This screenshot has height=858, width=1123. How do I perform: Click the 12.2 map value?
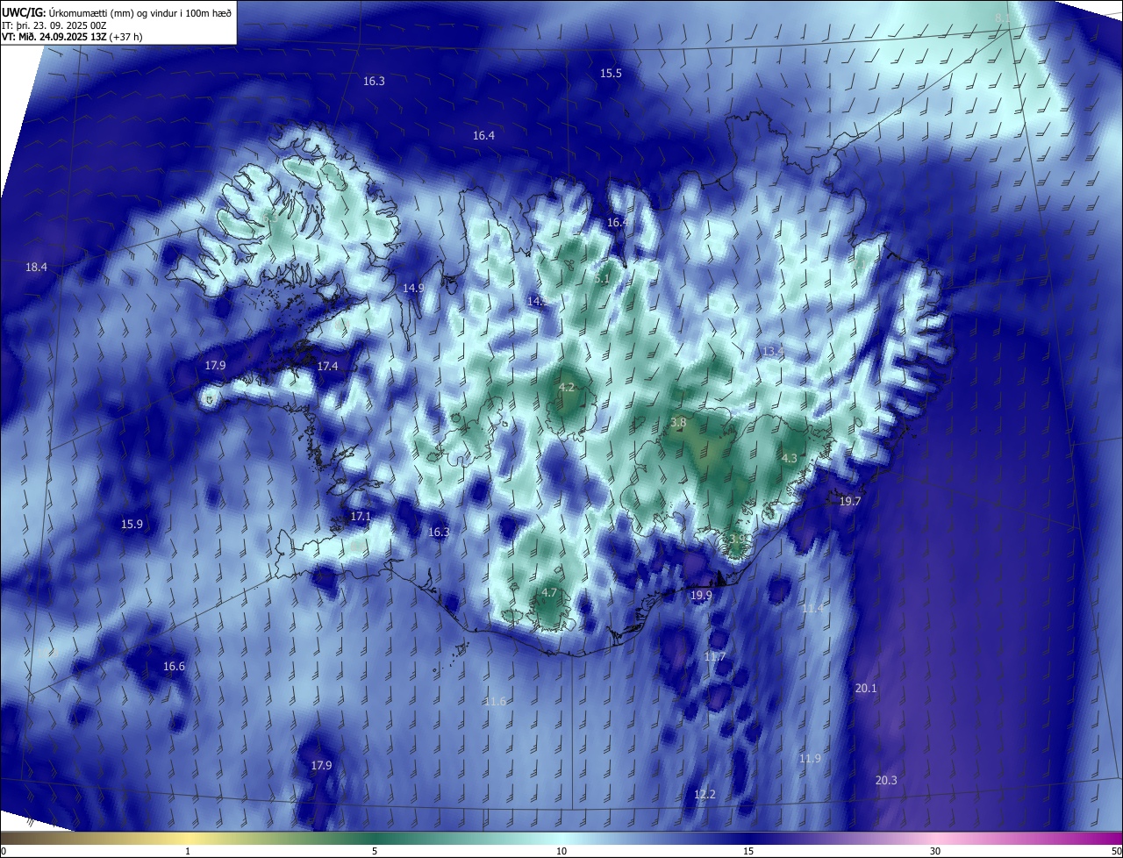(x=705, y=794)
